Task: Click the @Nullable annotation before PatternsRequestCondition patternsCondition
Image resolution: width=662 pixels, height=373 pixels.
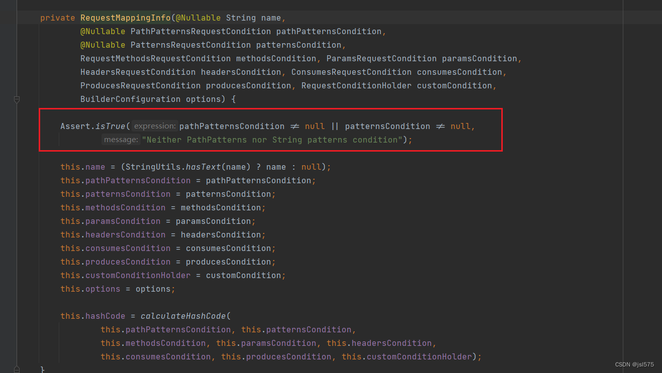Action: point(103,45)
